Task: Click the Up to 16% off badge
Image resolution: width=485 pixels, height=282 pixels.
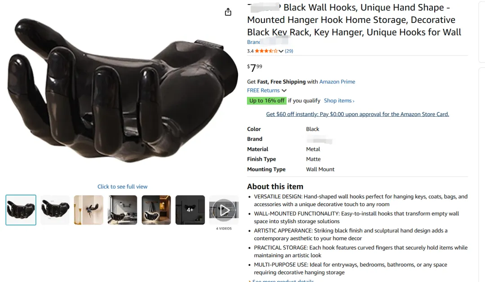Action: click(x=267, y=101)
